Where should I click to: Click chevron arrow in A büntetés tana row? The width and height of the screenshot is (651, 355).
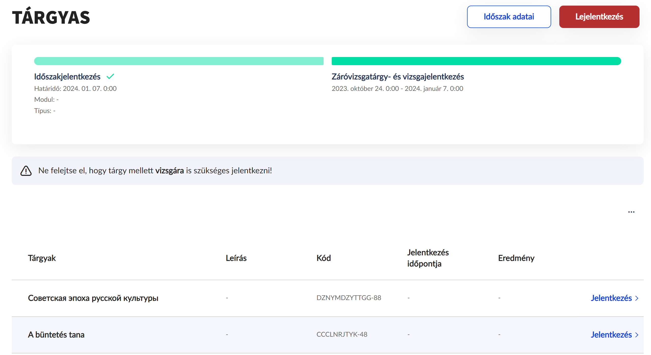pos(637,335)
